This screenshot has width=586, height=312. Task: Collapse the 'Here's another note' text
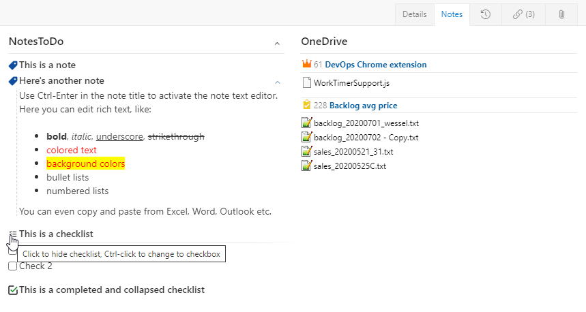(277, 82)
